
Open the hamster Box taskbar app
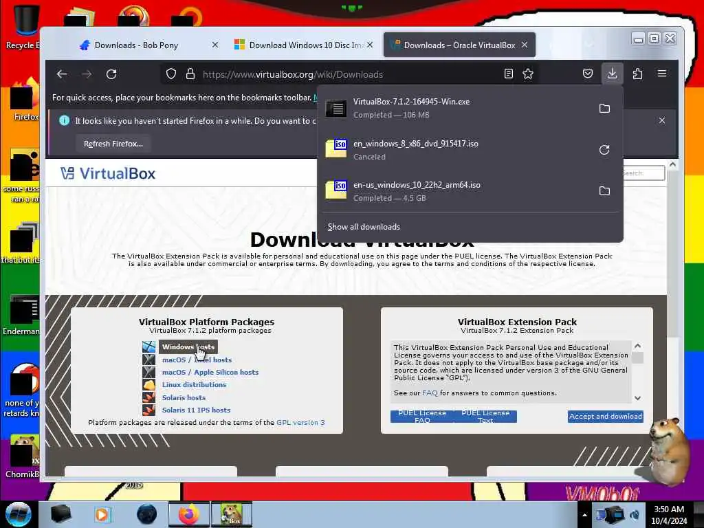[x=232, y=514]
